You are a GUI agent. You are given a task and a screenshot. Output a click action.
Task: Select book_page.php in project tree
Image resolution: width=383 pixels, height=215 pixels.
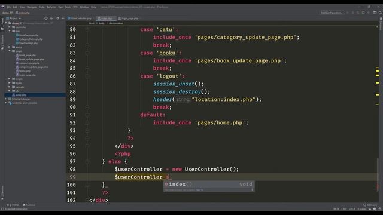pyautogui.click(x=25, y=55)
